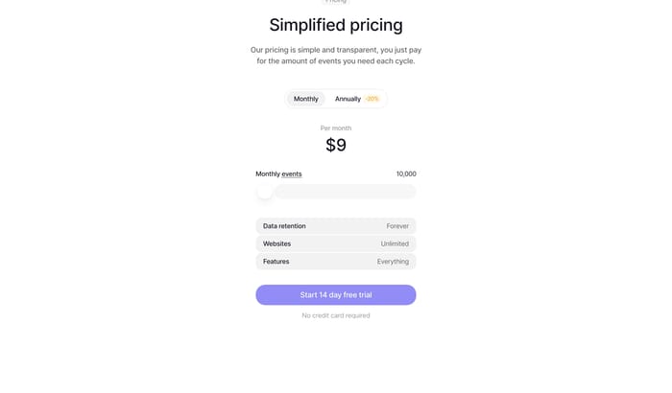This screenshot has width=672, height=393.
Task: Click the "Per month" label
Action: [x=336, y=127]
